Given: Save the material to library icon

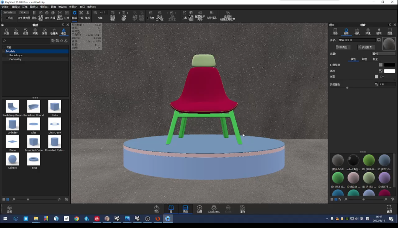Looking at the screenshot, I should point(379,40).
